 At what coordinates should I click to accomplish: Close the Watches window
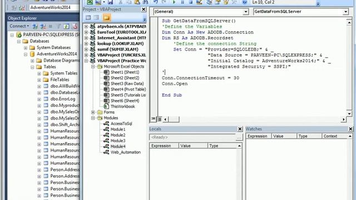click(x=350, y=129)
